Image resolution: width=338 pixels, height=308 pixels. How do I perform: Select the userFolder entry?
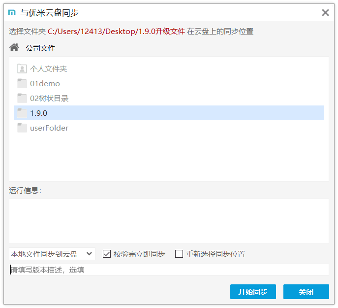[49, 128]
